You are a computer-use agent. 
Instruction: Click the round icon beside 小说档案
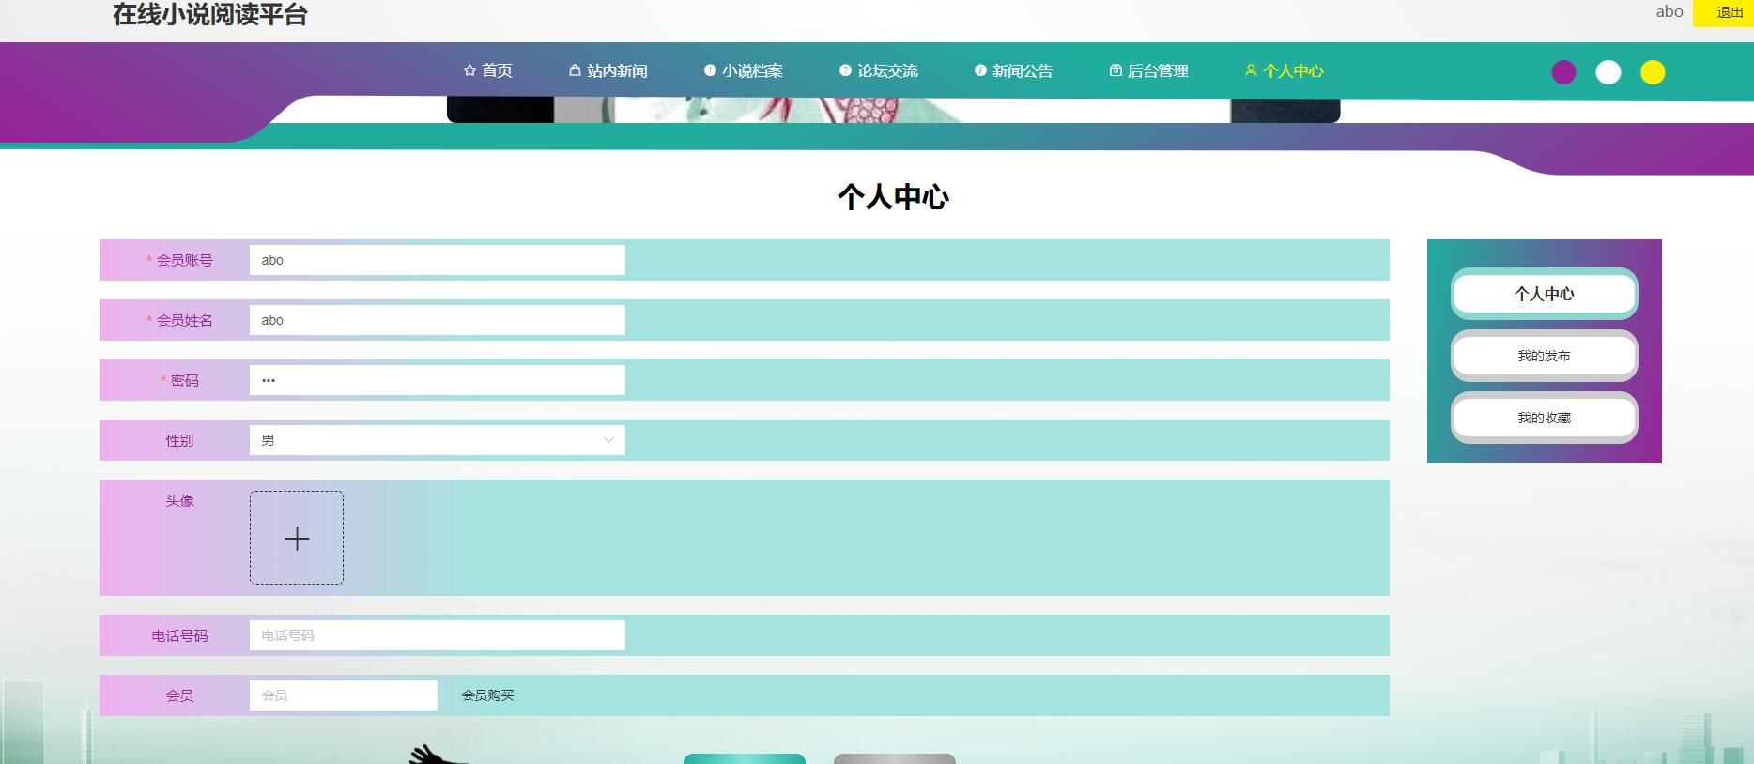point(710,70)
